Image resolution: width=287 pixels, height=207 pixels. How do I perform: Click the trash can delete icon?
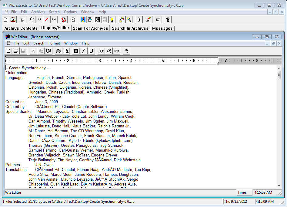coord(138,20)
